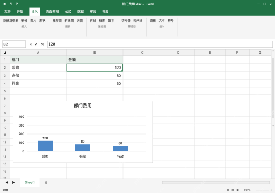Select the 插入 Insert tab
Viewport: 275px width, 193px height.
pyautogui.click(x=34, y=12)
